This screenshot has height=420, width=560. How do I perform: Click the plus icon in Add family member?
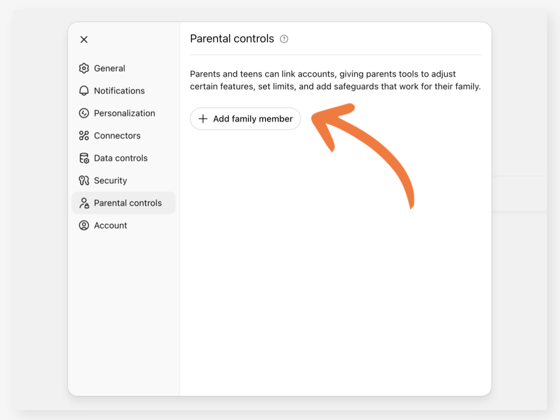tap(203, 119)
